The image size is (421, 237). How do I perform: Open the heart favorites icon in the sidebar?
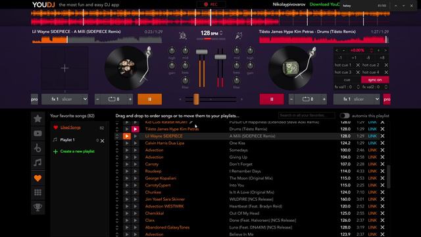(38, 178)
